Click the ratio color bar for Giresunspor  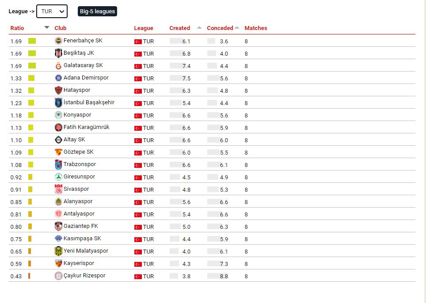[30, 177]
